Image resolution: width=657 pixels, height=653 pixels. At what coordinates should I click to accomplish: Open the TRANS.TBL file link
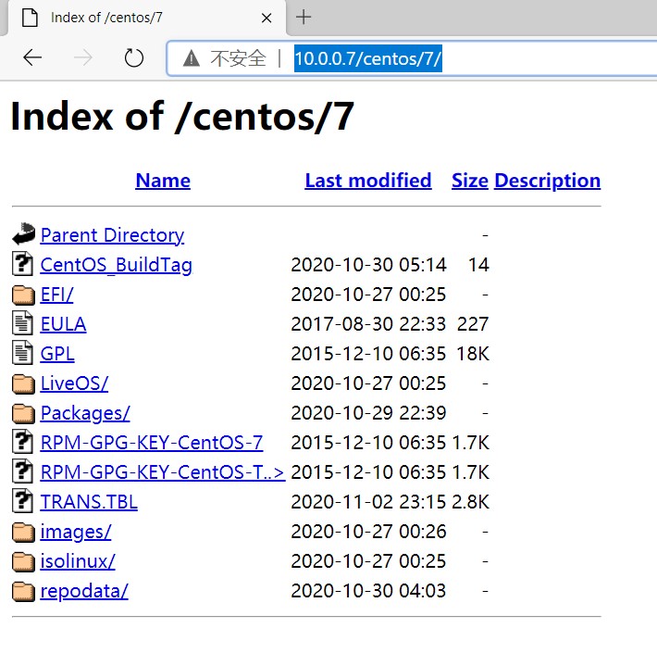tap(89, 502)
